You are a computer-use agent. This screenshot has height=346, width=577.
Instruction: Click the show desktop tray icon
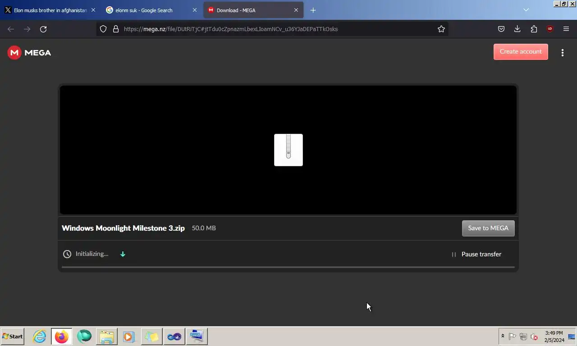tap(572, 337)
